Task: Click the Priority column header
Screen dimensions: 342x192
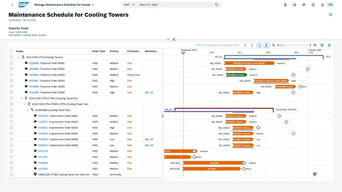Action: (114, 51)
